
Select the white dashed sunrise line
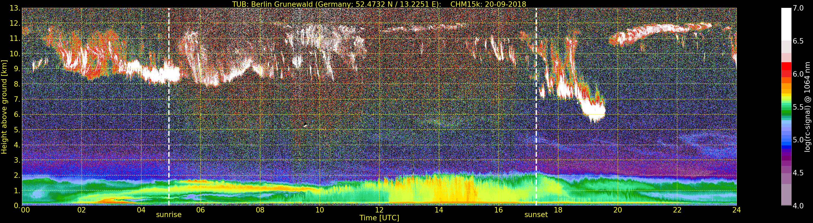[169, 107]
